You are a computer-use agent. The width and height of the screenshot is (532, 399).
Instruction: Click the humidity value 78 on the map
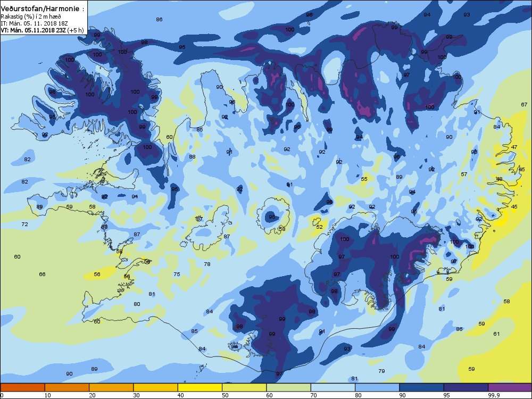click(x=207, y=264)
